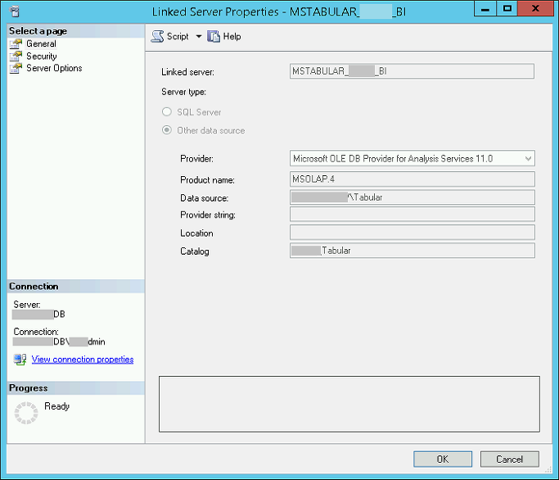Click the Provider string field

[x=412, y=215]
